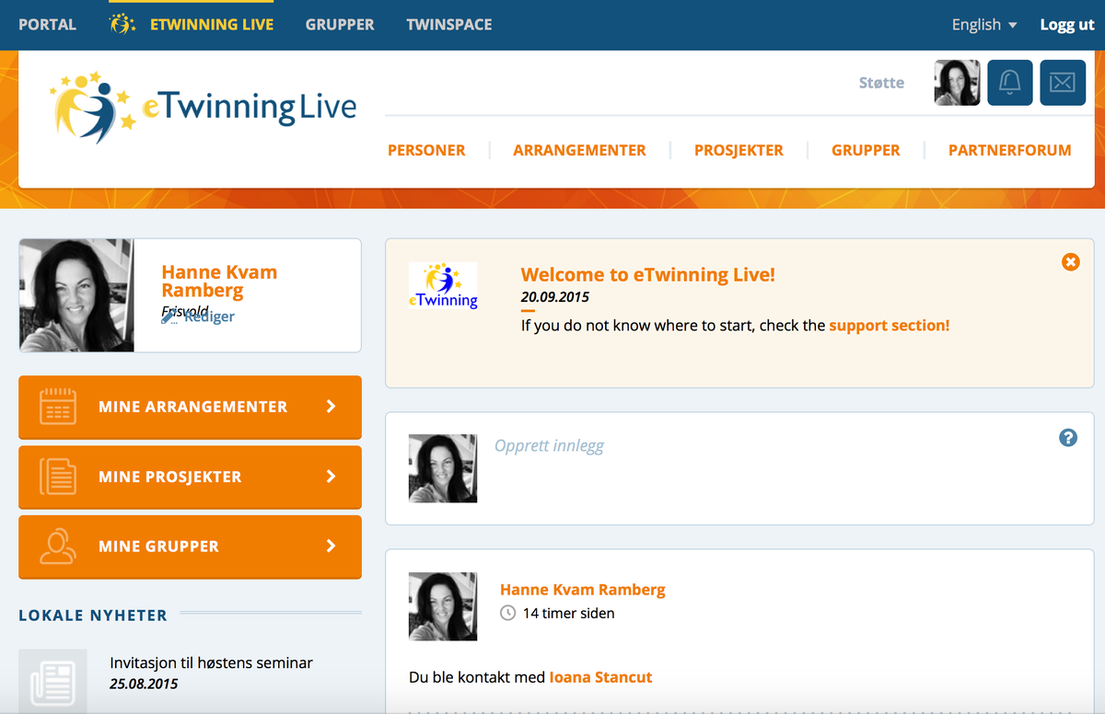
Task: Click header profile photo thumbnail
Action: pos(958,83)
